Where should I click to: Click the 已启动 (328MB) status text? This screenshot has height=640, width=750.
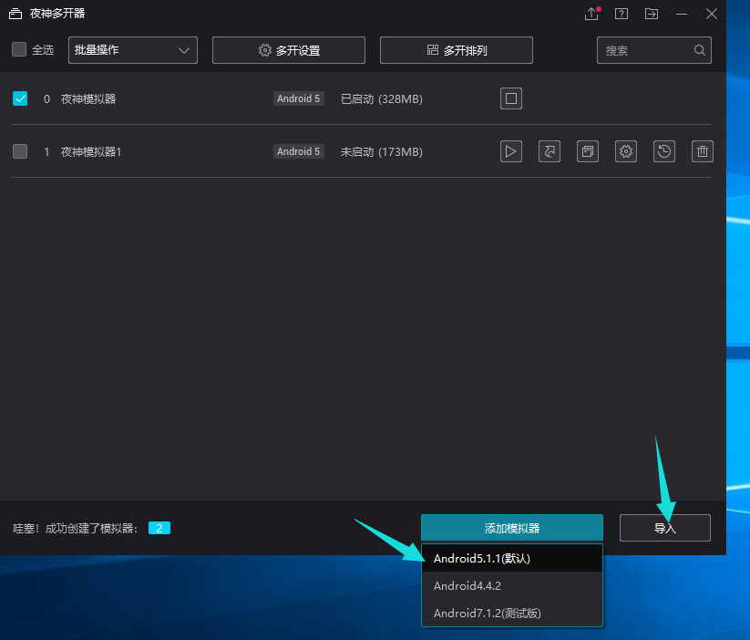pyautogui.click(x=382, y=99)
